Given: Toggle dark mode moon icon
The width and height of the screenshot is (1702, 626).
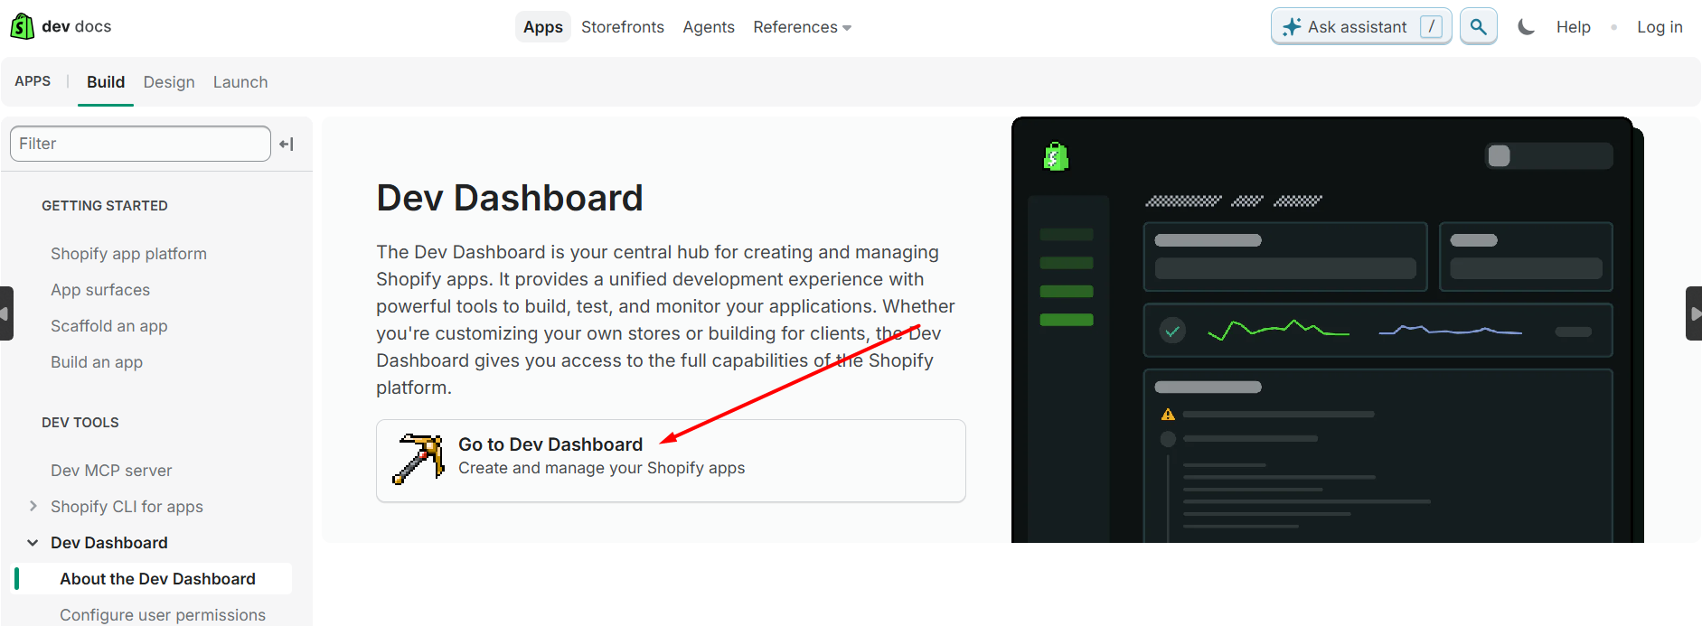Looking at the screenshot, I should coord(1526,27).
